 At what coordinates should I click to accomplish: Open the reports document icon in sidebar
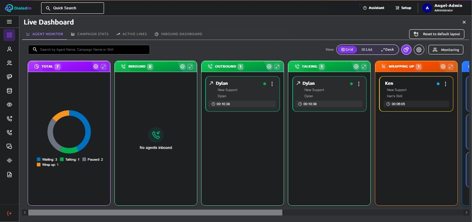[x=9, y=174]
